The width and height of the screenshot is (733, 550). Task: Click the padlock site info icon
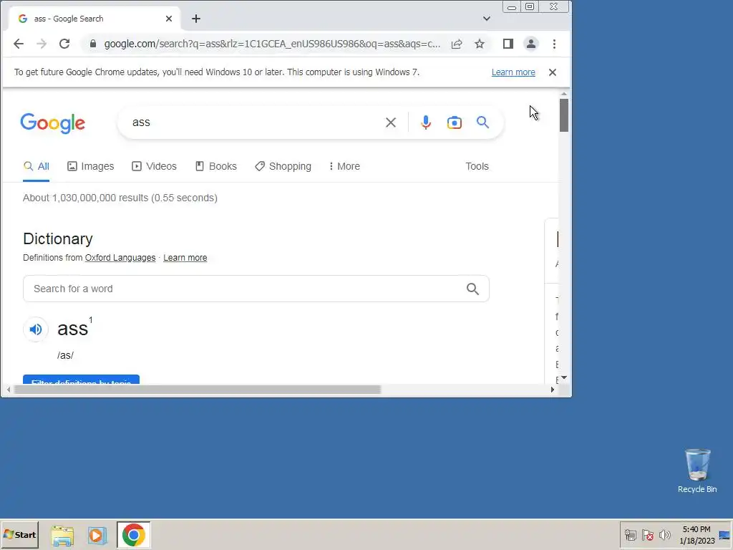(93, 44)
